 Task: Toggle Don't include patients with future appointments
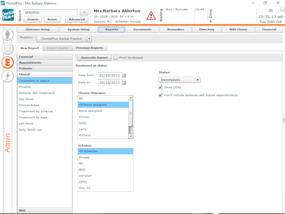click(161, 95)
